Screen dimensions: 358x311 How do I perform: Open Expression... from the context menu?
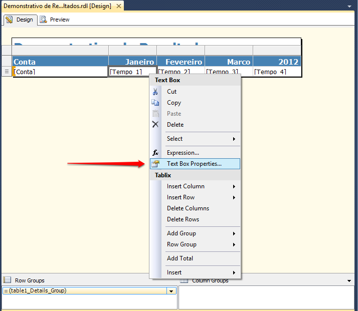(x=195, y=153)
